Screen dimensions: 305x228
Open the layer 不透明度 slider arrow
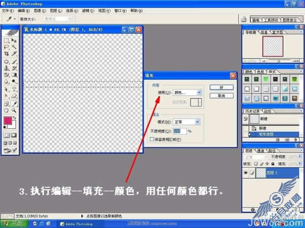[300, 156]
